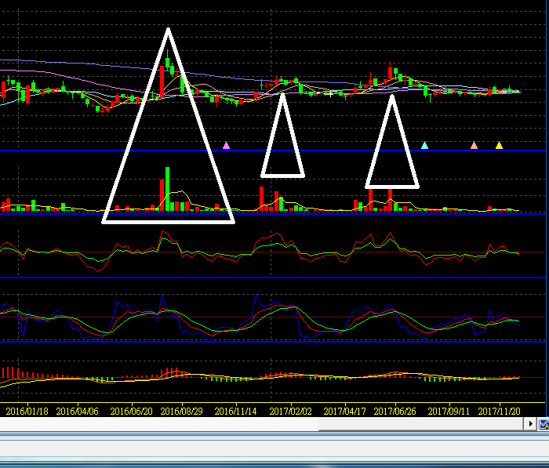549x468 pixels.
Task: Click the tallest green volume bar
Action: click(x=167, y=189)
